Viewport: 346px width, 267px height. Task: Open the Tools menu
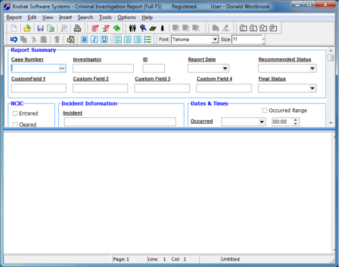click(x=105, y=17)
